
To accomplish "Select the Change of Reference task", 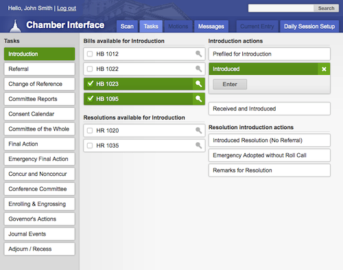I will (x=39, y=84).
